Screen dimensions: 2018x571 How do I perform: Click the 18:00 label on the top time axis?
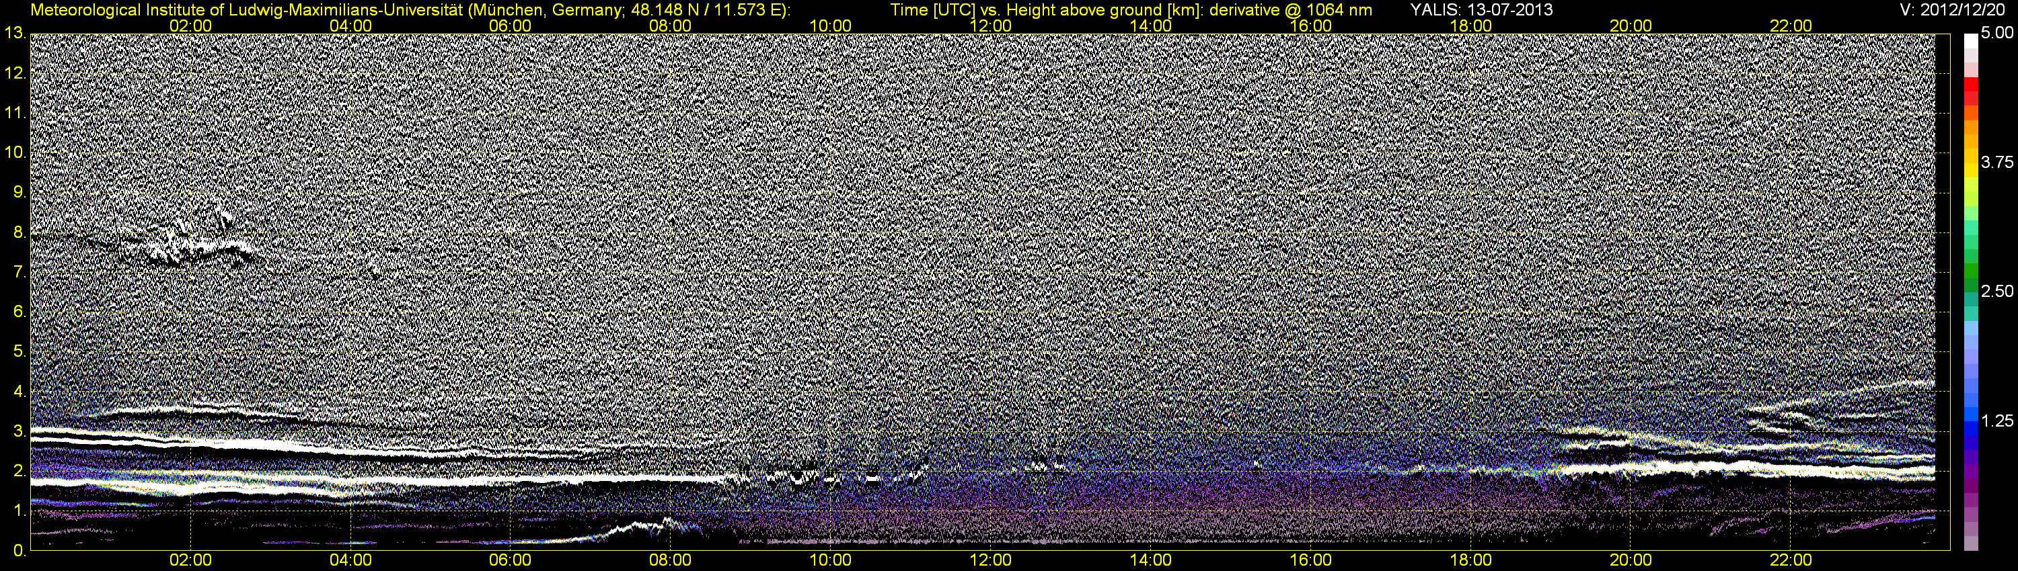click(x=1470, y=26)
